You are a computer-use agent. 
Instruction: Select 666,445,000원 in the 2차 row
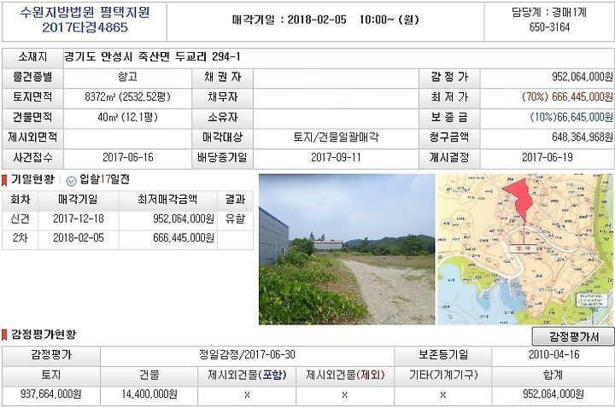[184, 238]
